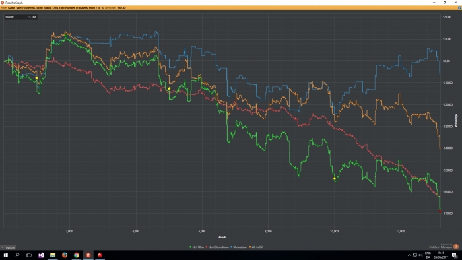Show hidden system tray icons
The image size is (462, 260).
coord(409,255)
